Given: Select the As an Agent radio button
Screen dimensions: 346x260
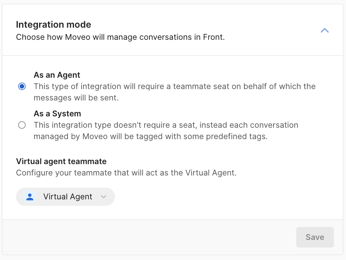Looking at the screenshot, I should [22, 86].
